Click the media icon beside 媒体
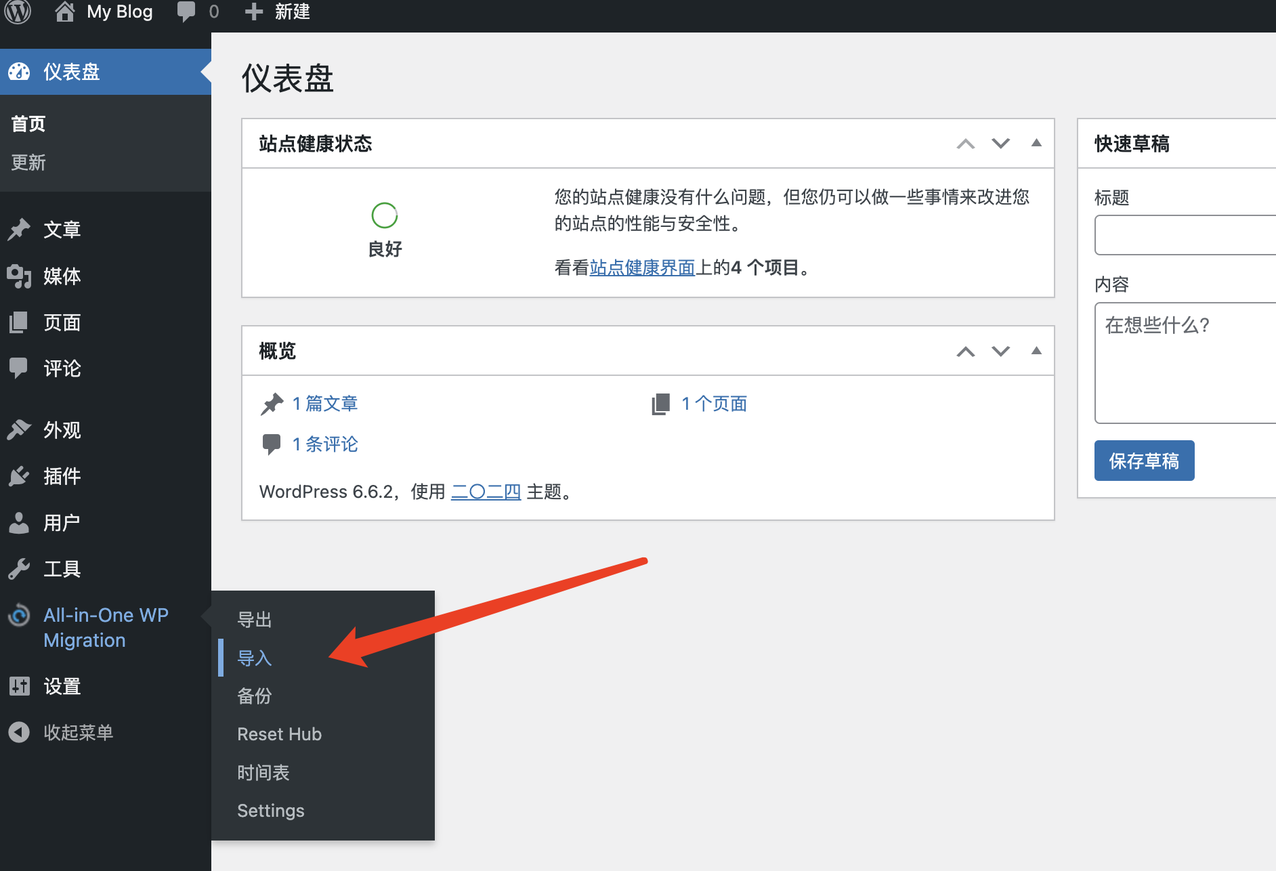Image resolution: width=1276 pixels, height=871 pixels. click(19, 276)
